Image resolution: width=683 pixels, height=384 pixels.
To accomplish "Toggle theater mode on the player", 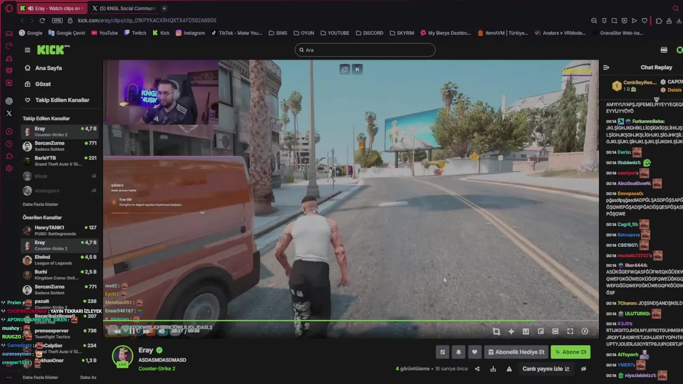I will pos(555,332).
